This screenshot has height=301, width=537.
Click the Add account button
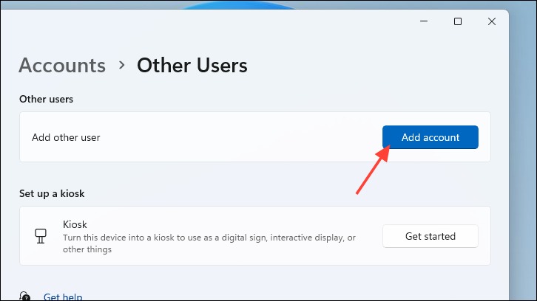pos(430,137)
